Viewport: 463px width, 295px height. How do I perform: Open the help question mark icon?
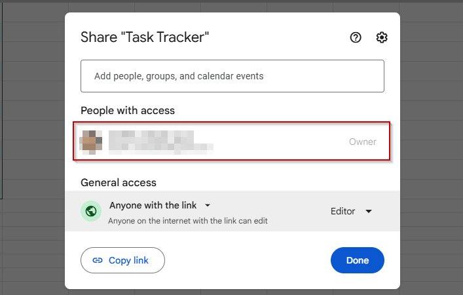pyautogui.click(x=356, y=37)
